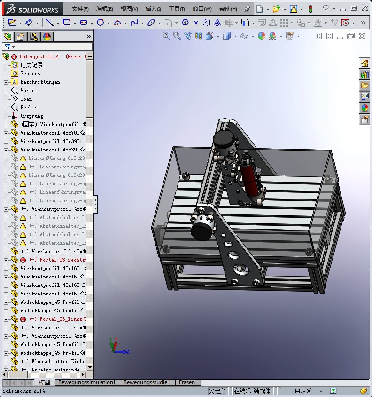Open the tree filter dropdown
Screen dimensions: 372x397
(x=14, y=47)
